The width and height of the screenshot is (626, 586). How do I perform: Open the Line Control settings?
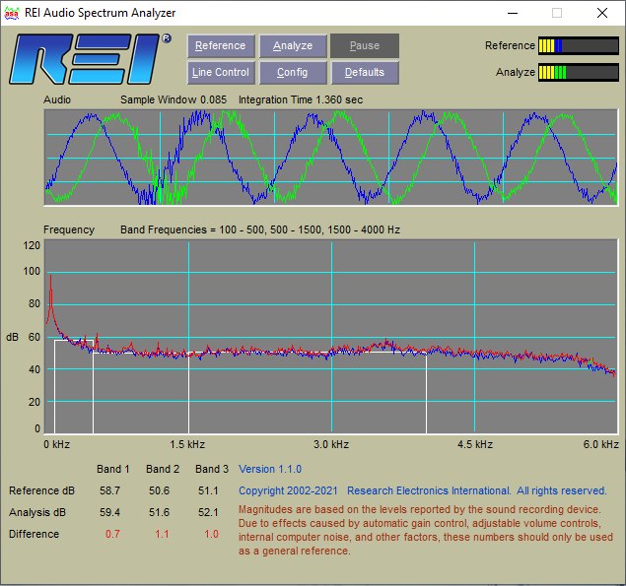click(x=221, y=72)
